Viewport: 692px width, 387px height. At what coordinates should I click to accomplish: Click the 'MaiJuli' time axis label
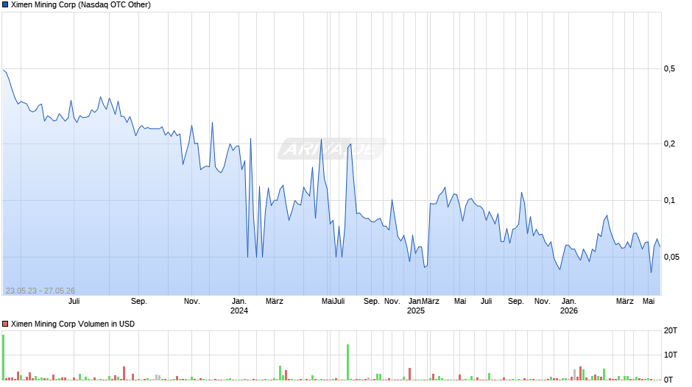(333, 302)
